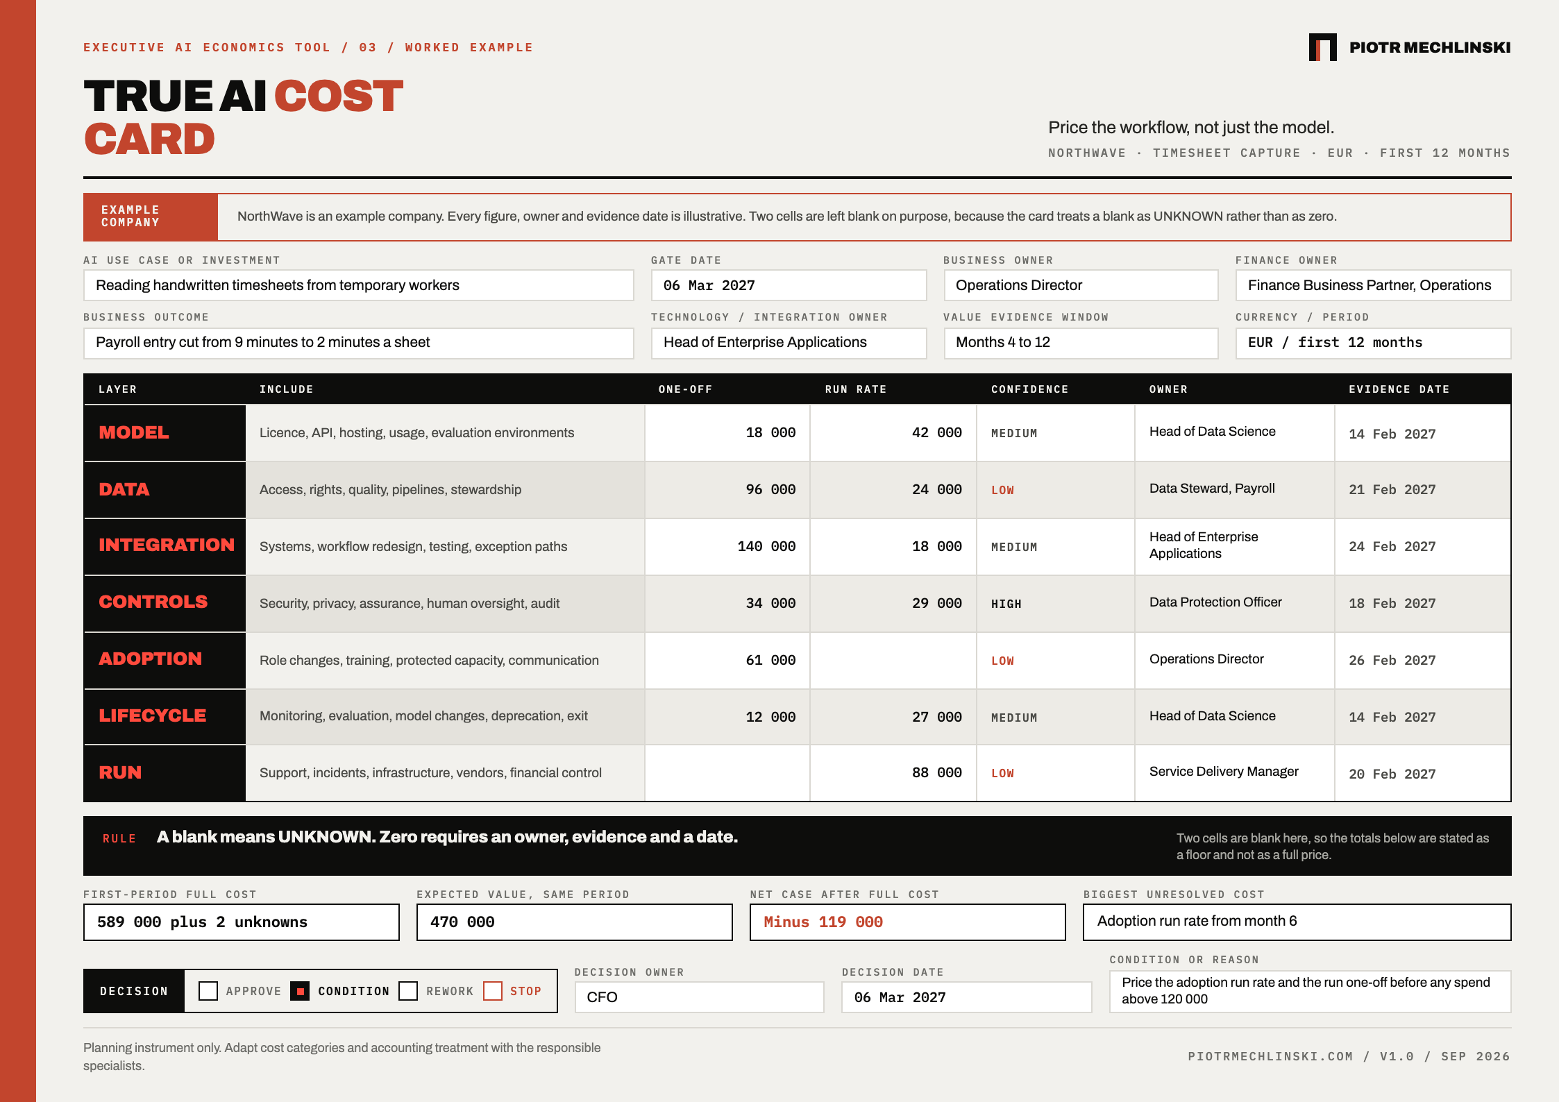This screenshot has width=1559, height=1102.
Task: Select the Business Owner field Operations Director
Action: click(1081, 285)
